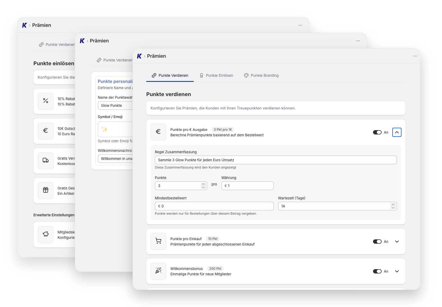Image resolution: width=442 pixels, height=307 pixels.
Task: Open the three-dots menu of front window
Action: (x=415, y=56)
